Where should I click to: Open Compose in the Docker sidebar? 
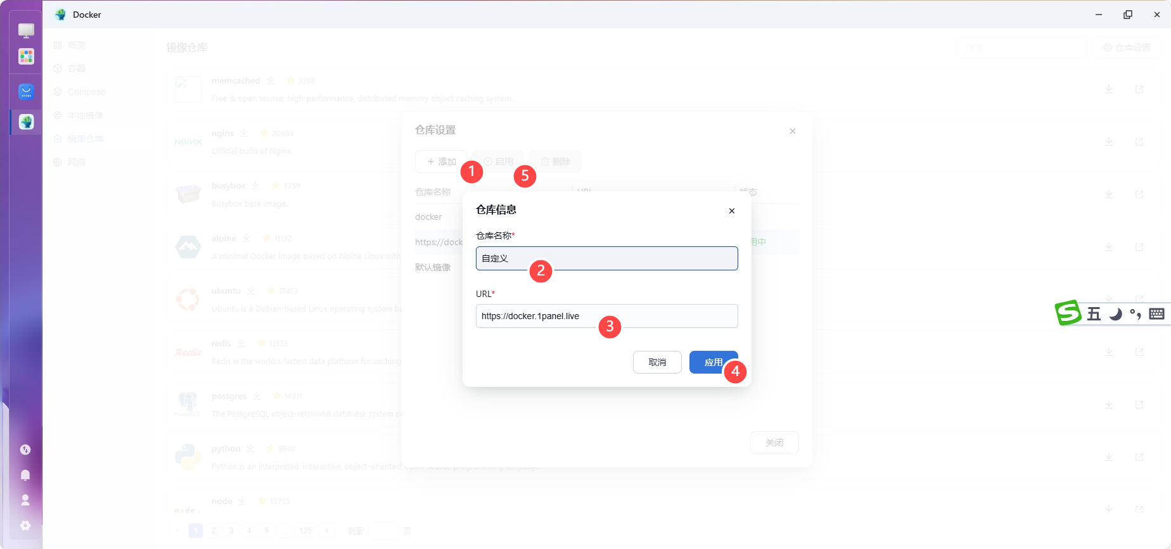79,92
